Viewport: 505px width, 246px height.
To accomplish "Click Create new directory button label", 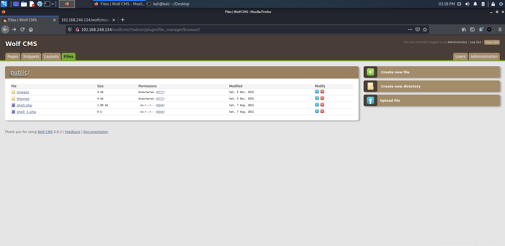I will (x=401, y=86).
